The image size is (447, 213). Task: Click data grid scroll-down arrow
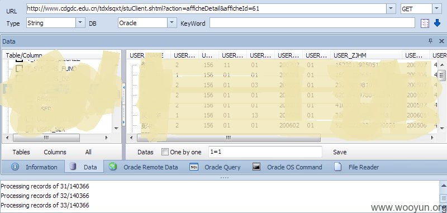point(441,129)
